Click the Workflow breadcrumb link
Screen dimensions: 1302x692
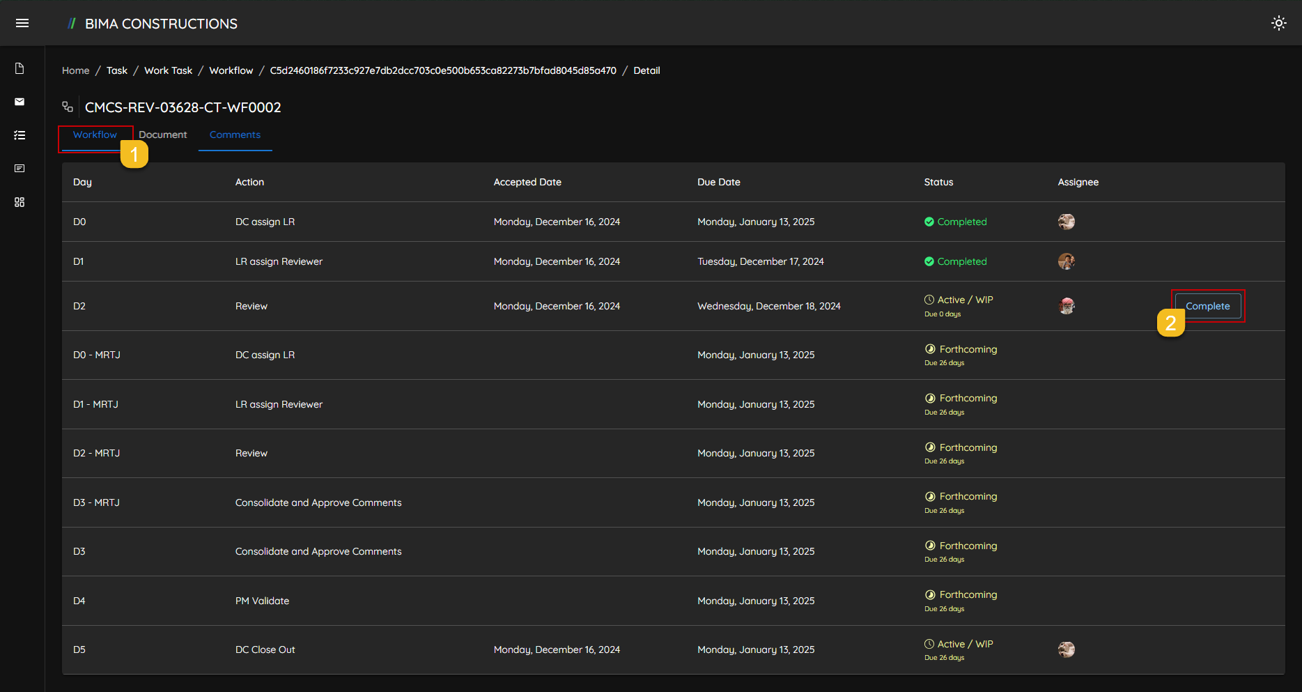[231, 70]
